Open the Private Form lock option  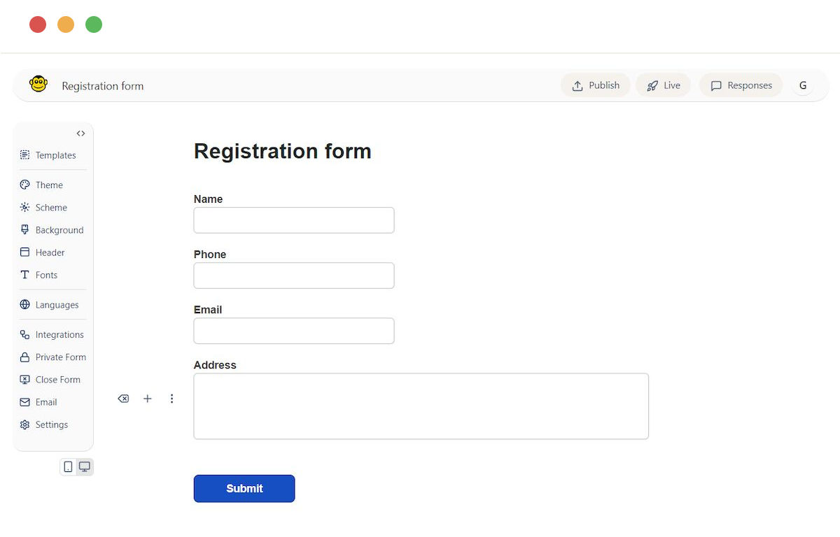53,357
